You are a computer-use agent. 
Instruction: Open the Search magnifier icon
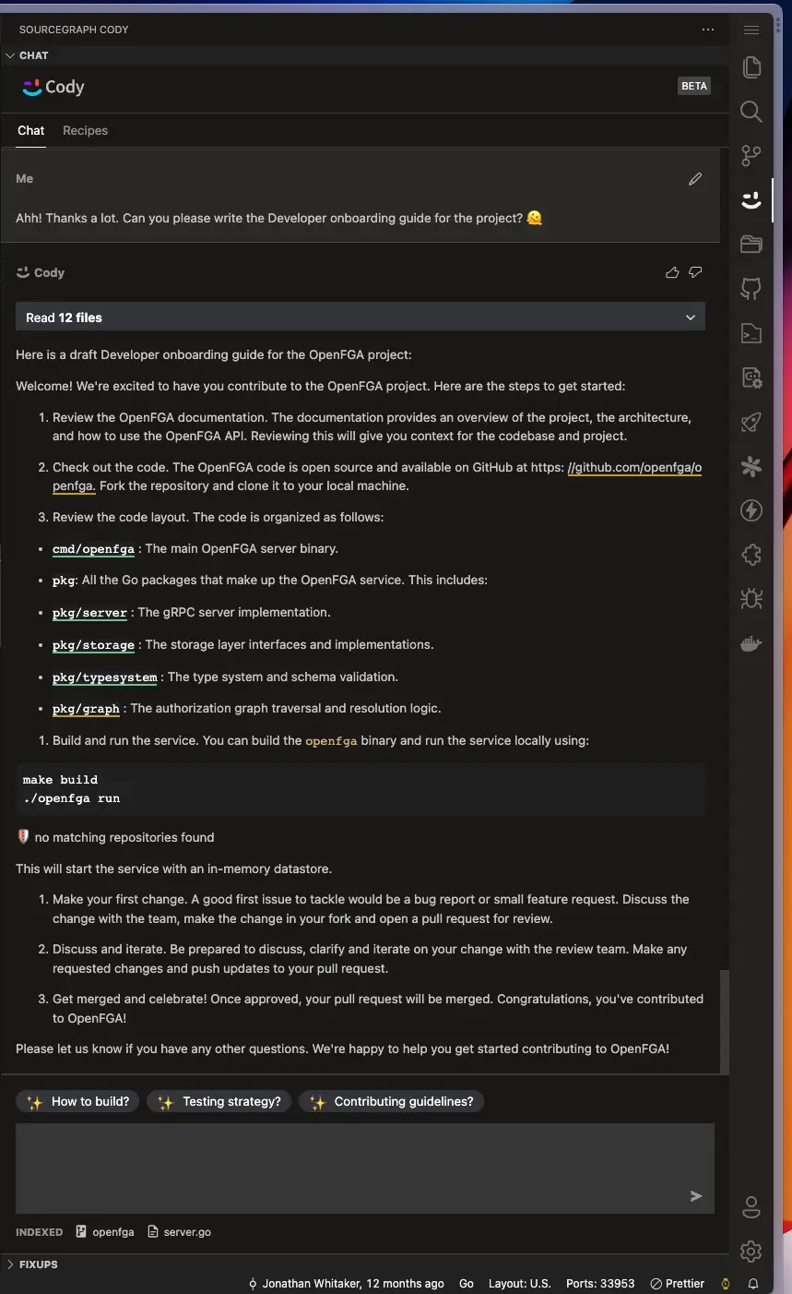pyautogui.click(x=751, y=112)
